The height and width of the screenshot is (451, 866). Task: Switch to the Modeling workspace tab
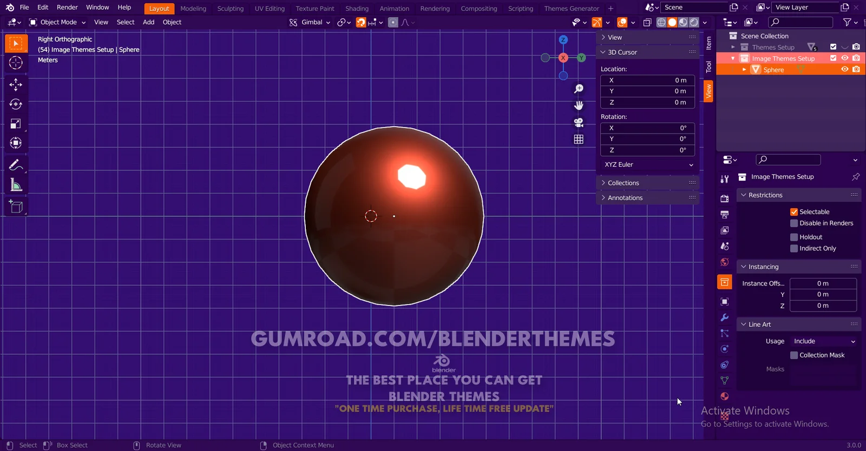(193, 9)
